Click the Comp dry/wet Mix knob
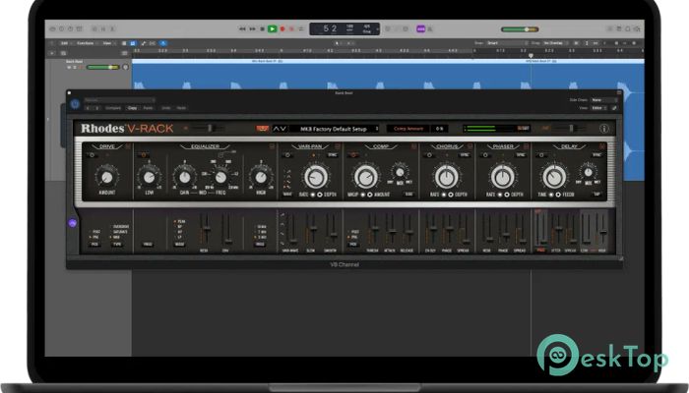Image resolution: width=689 pixels, height=393 pixels. point(400,172)
